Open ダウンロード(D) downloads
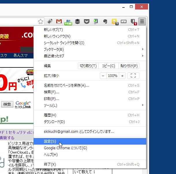Screen dimensions: 176x174 coord(90,122)
